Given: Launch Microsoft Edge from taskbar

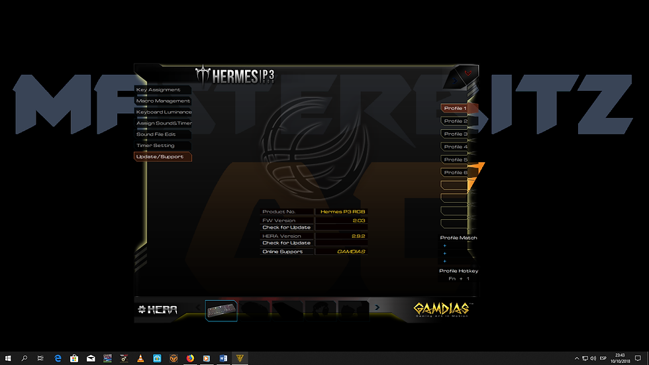Looking at the screenshot, I should click(58, 358).
